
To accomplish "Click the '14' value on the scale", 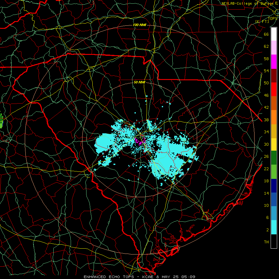I will pos(266,193).
